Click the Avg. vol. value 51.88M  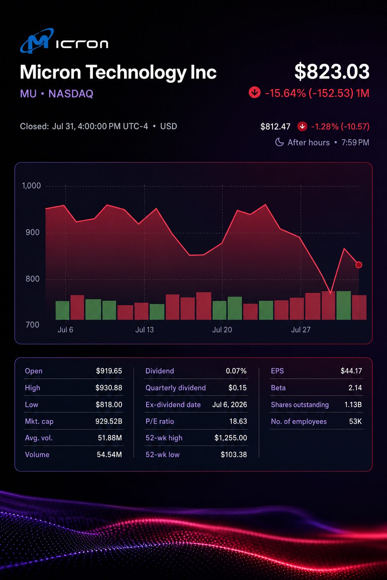(x=110, y=438)
